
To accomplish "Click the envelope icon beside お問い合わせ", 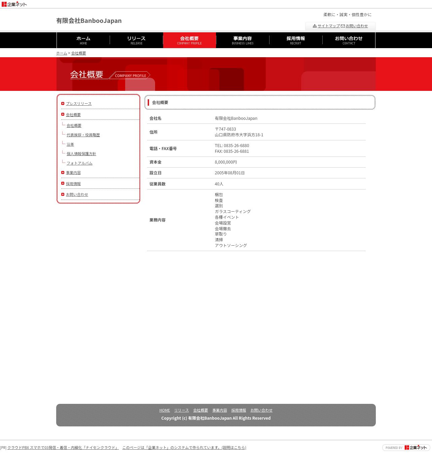I will point(343,26).
